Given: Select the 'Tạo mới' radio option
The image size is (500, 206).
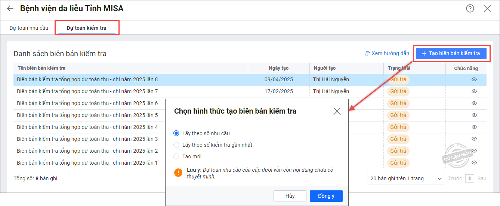Looking at the screenshot, I should (x=176, y=156).
